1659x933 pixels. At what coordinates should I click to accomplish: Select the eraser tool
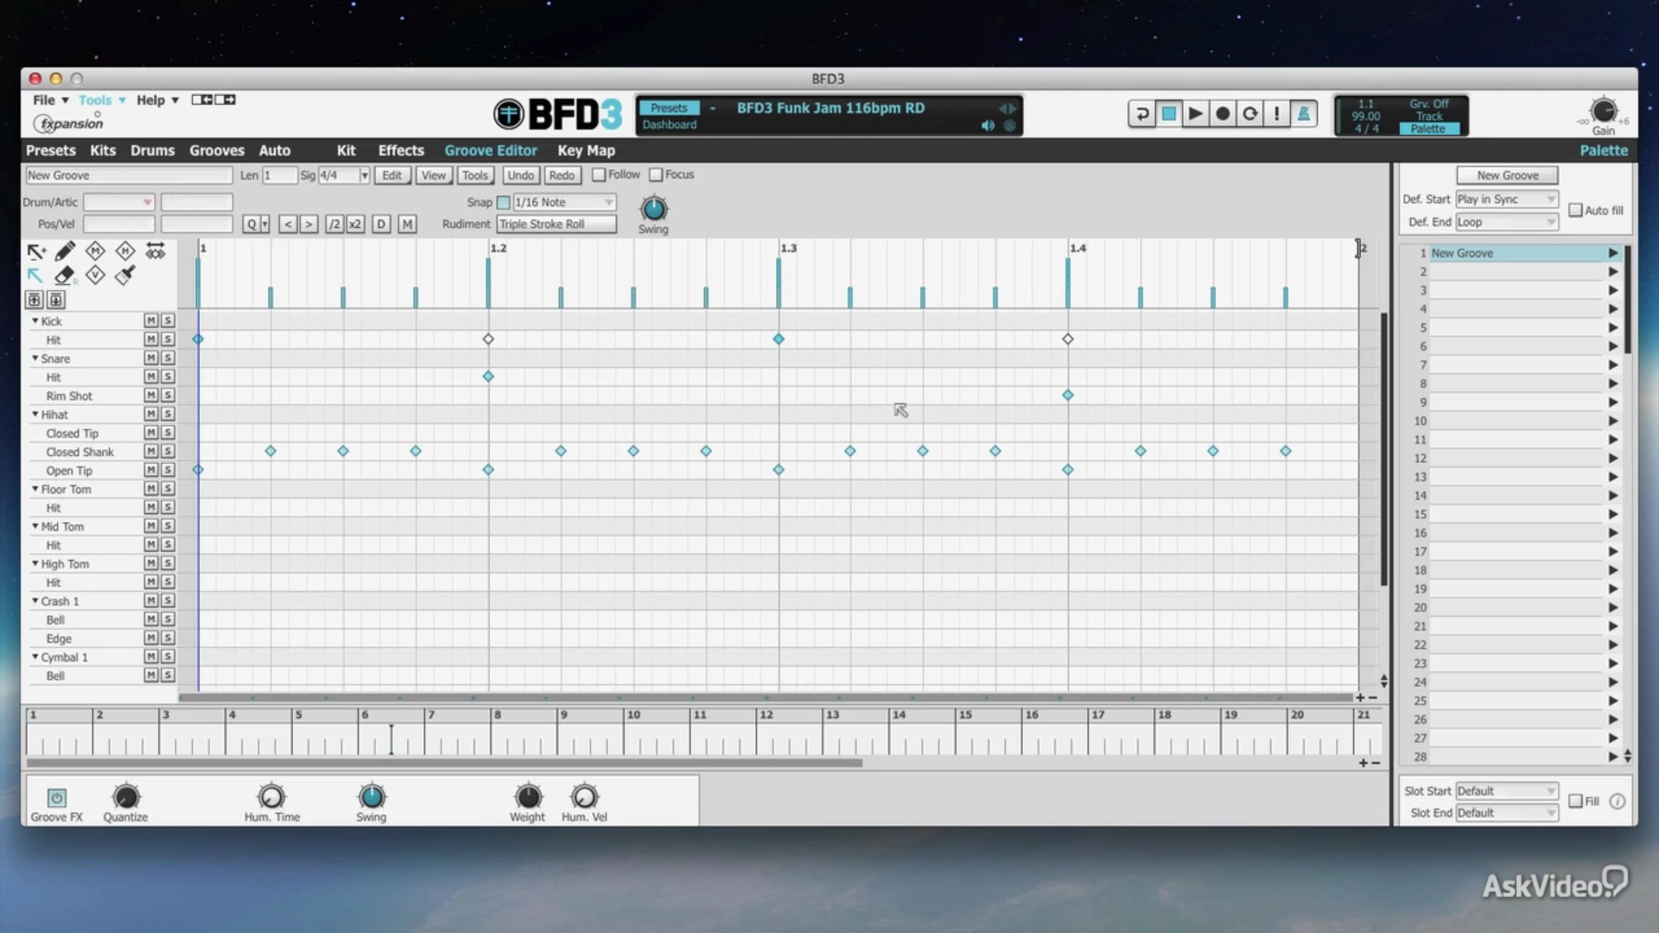tap(65, 276)
